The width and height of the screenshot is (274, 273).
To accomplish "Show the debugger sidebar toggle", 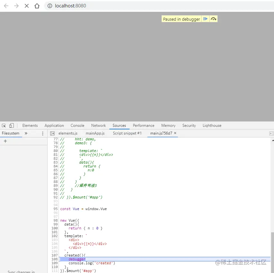I will pos(271,133).
